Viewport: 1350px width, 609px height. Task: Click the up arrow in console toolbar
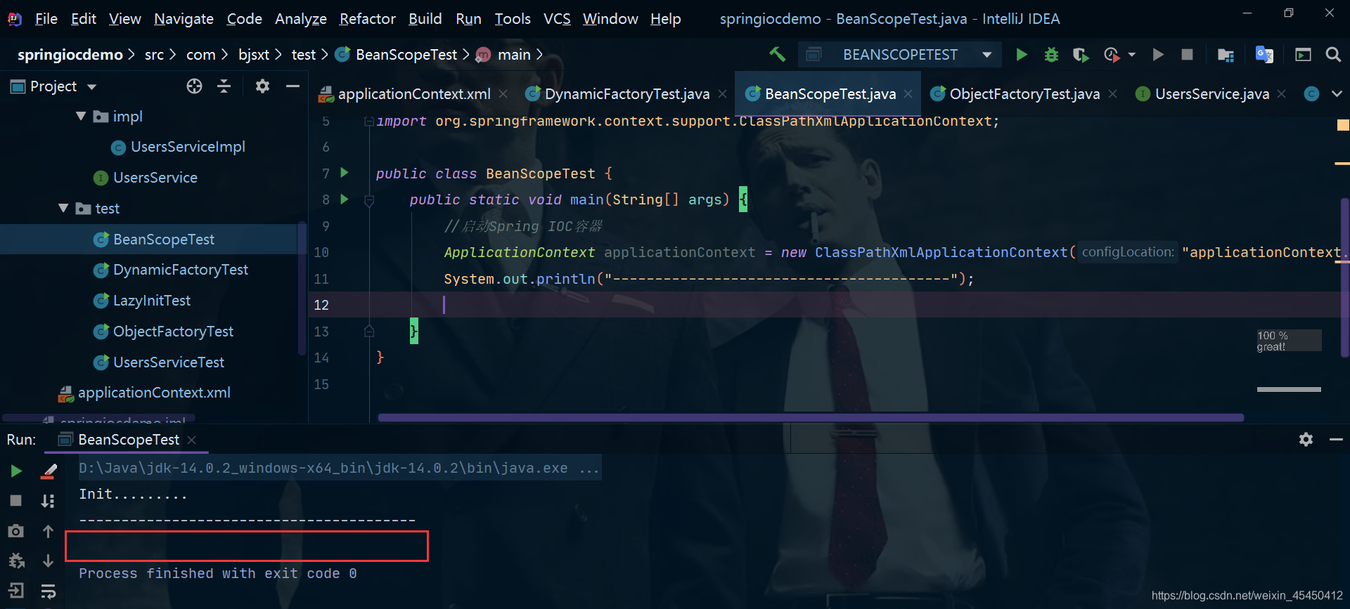click(x=48, y=531)
